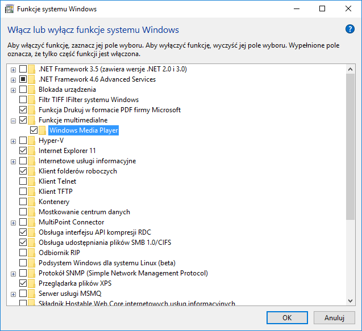Select the Przeglądarka plików XPS item
Screen dimensions: 362x331
pyautogui.click(x=75, y=283)
